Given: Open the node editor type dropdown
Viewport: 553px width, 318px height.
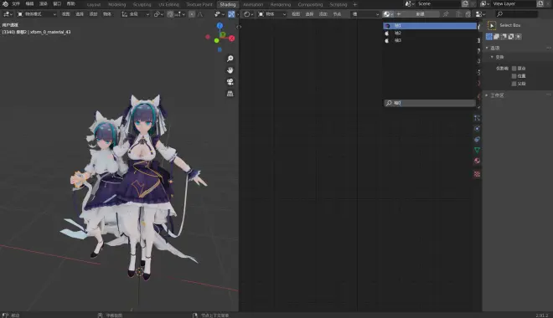Looking at the screenshot, I should click(x=248, y=14).
